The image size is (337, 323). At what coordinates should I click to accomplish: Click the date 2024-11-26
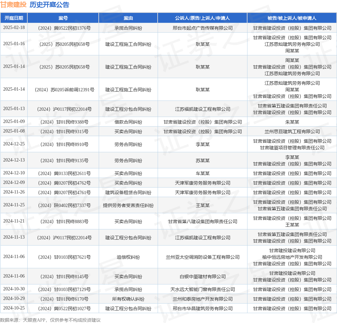[x=14, y=192]
